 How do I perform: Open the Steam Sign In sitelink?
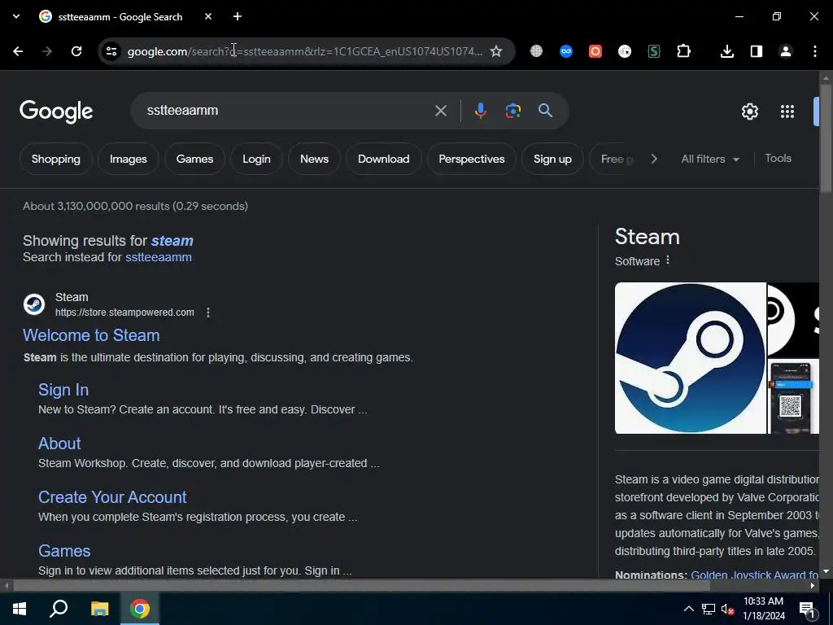(x=63, y=390)
